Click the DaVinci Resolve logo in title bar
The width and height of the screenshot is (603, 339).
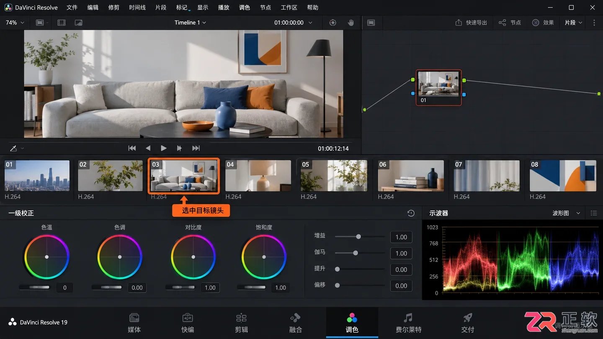click(8, 8)
